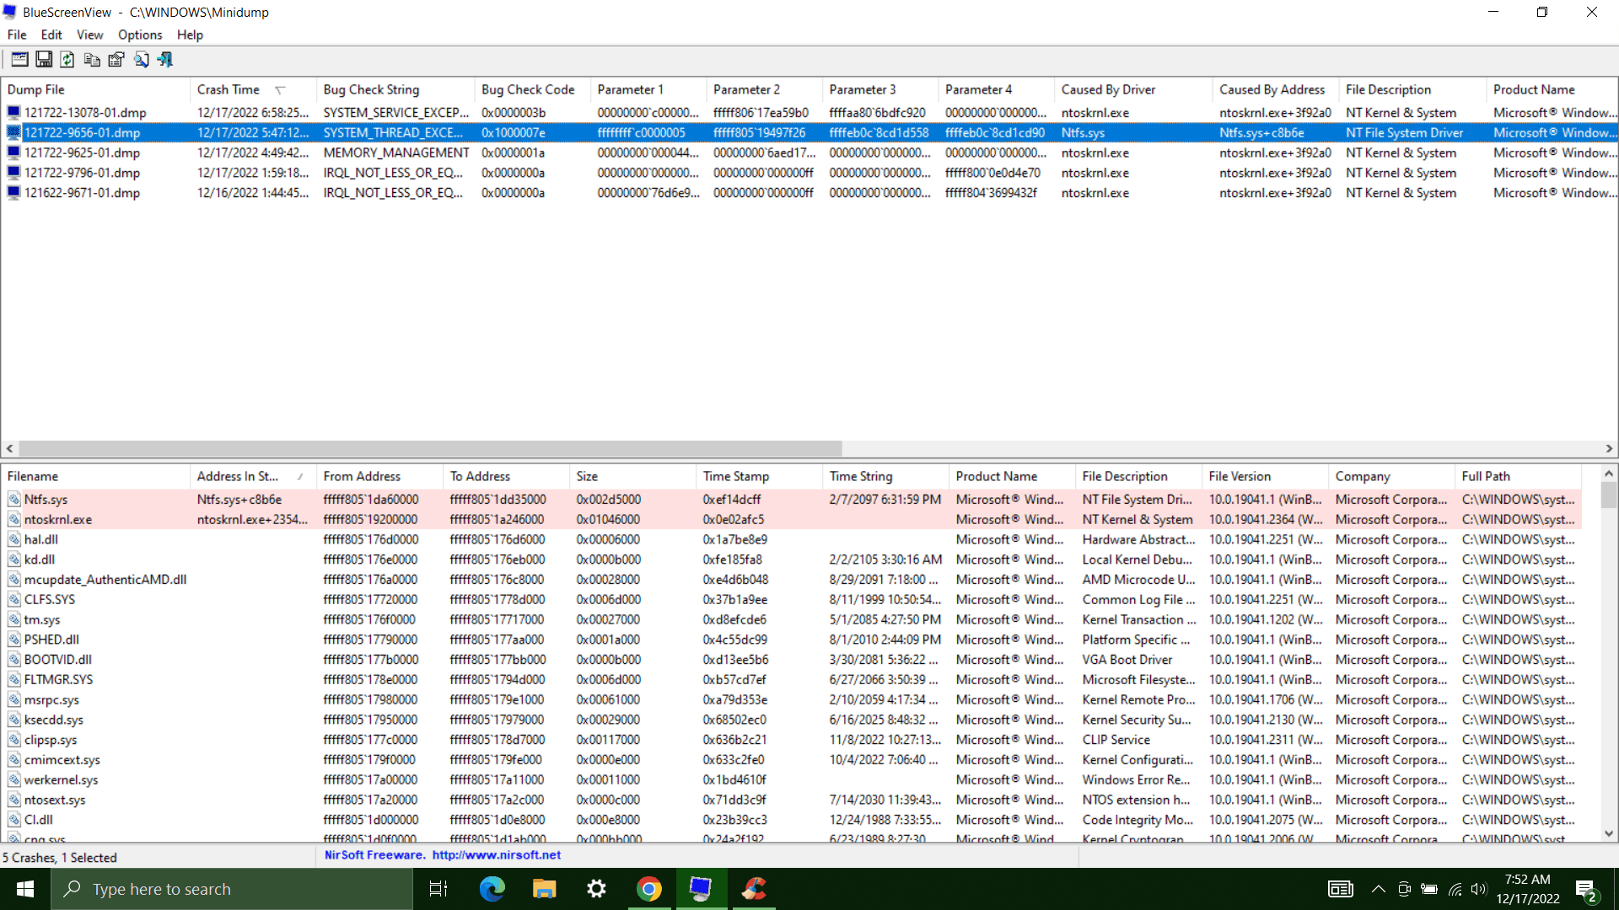The image size is (1619, 910).
Task: Open Advanced Options with first toolbar icon
Action: pyautogui.click(x=19, y=59)
